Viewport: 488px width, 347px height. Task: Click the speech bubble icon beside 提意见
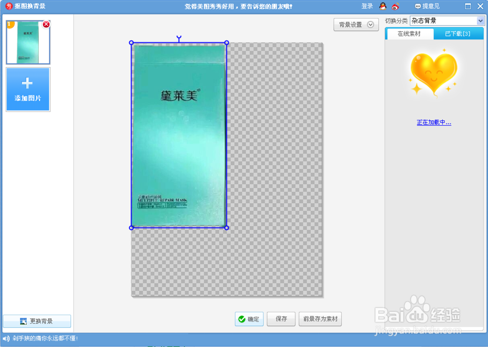418,6
